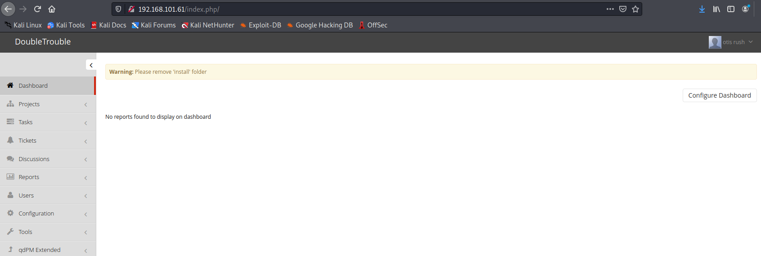Click the Dashboard home icon
This screenshot has height=256, width=761.
coord(10,85)
